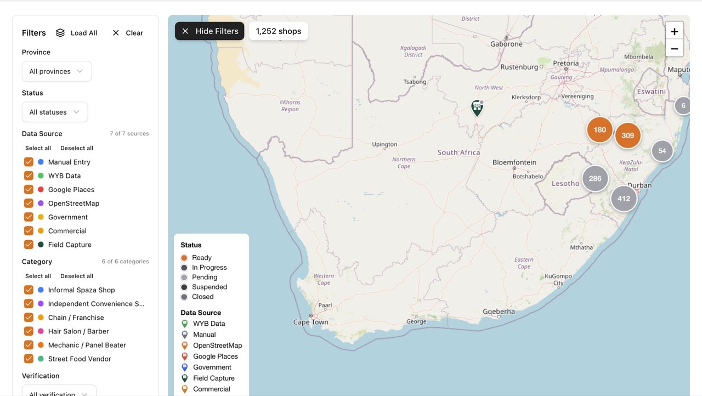Zoom in with the map plus button
Image resolution: width=702 pixels, height=396 pixels.
[x=674, y=31]
